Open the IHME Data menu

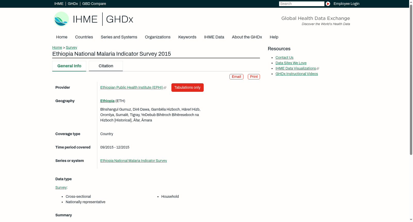214,37
